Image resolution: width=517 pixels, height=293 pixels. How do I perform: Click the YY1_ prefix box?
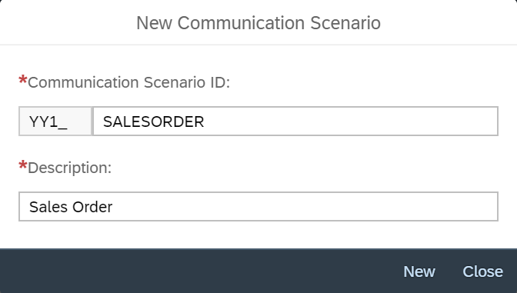click(x=55, y=121)
